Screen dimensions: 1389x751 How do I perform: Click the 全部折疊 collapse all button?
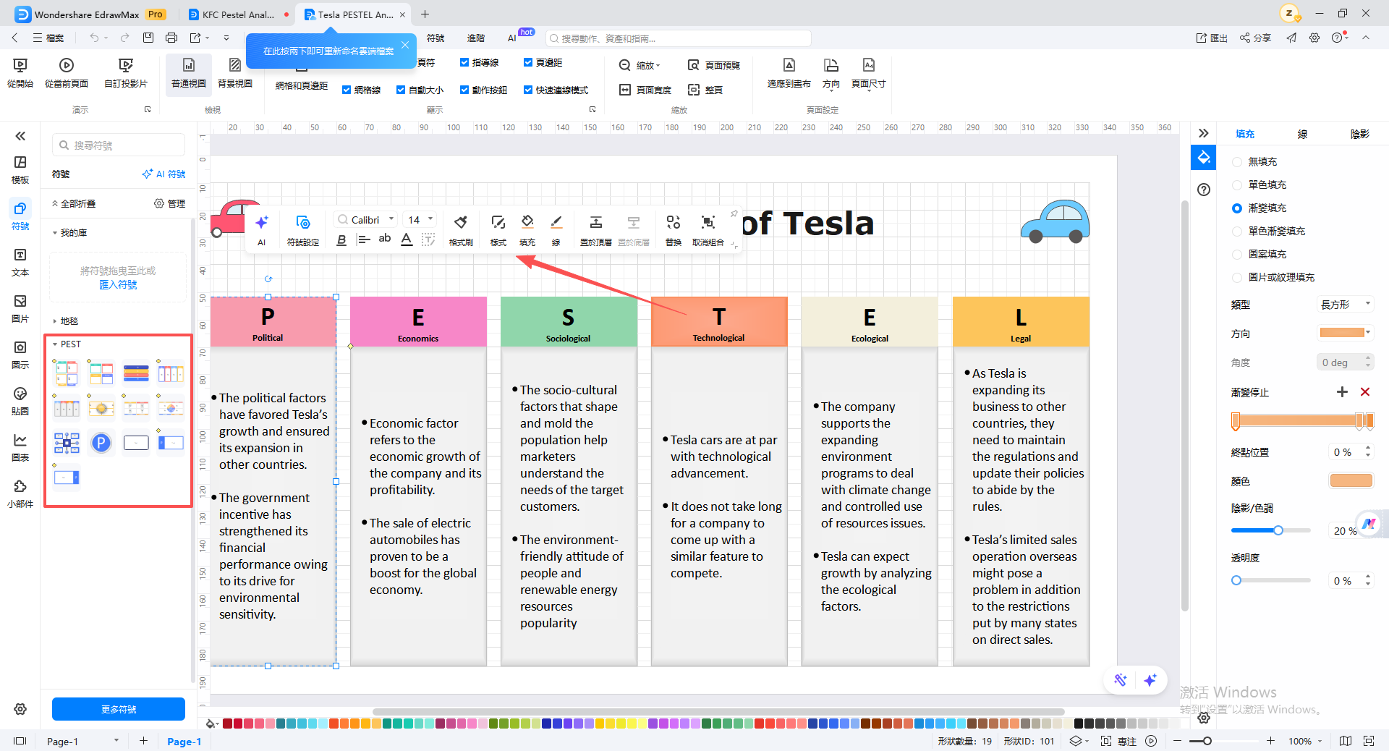[x=74, y=204]
